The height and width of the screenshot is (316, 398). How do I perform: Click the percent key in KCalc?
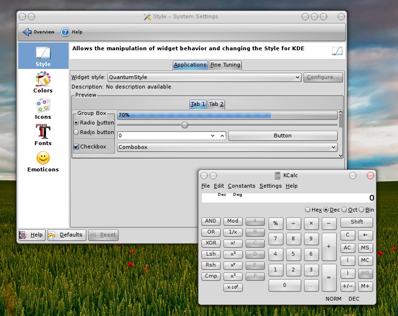[x=275, y=223]
